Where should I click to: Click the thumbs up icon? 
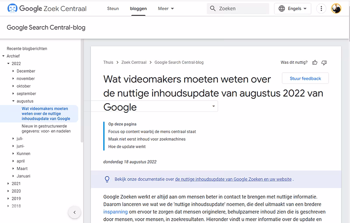315,63
